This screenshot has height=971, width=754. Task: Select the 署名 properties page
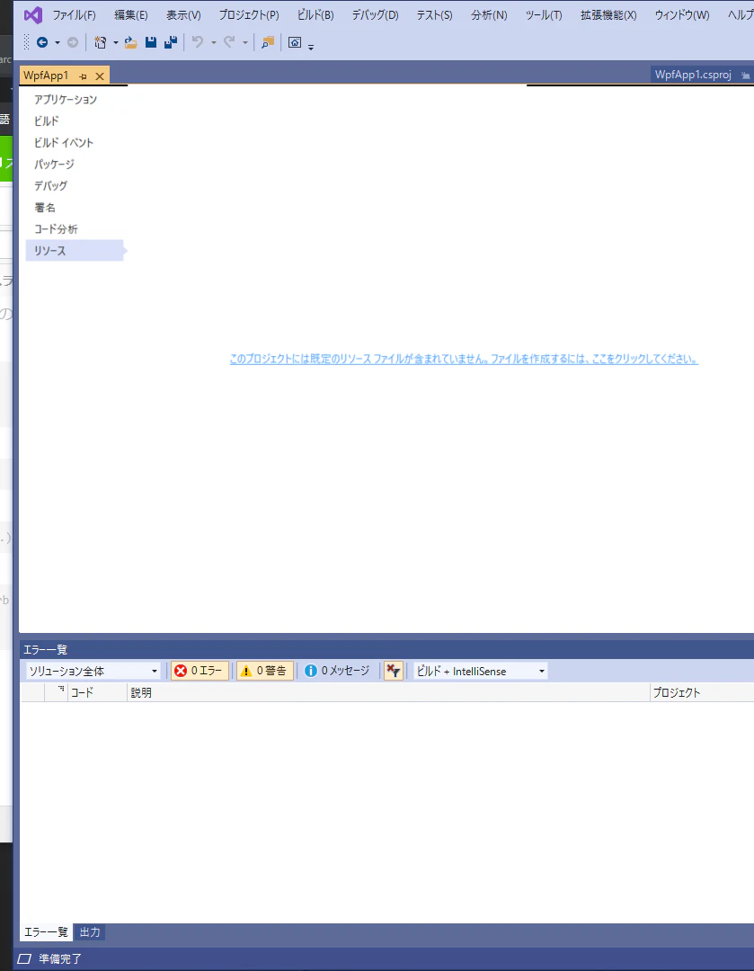[x=45, y=208]
